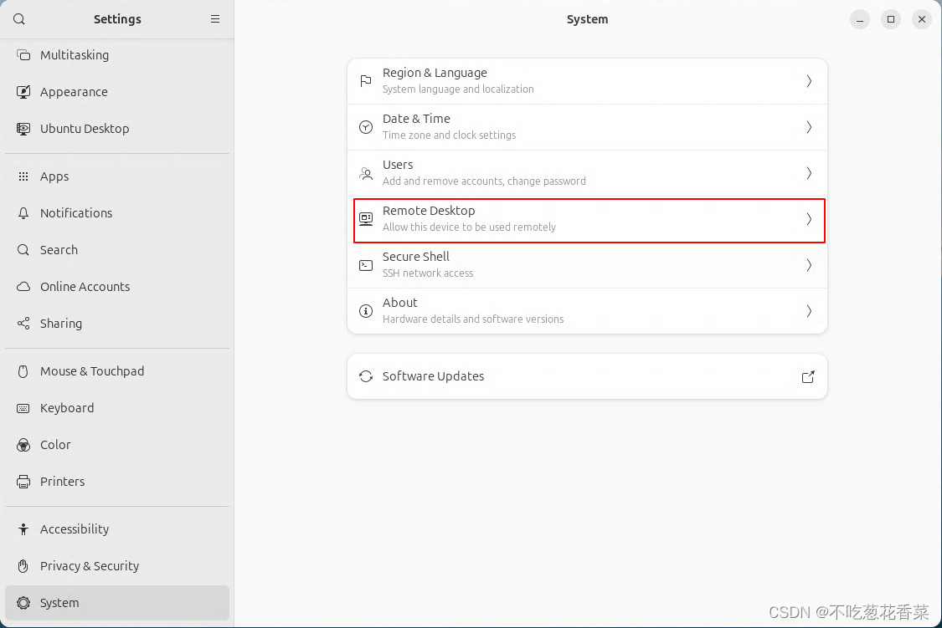Expand Date & Time chevron arrow
This screenshot has width=942, height=628.
[809, 127]
